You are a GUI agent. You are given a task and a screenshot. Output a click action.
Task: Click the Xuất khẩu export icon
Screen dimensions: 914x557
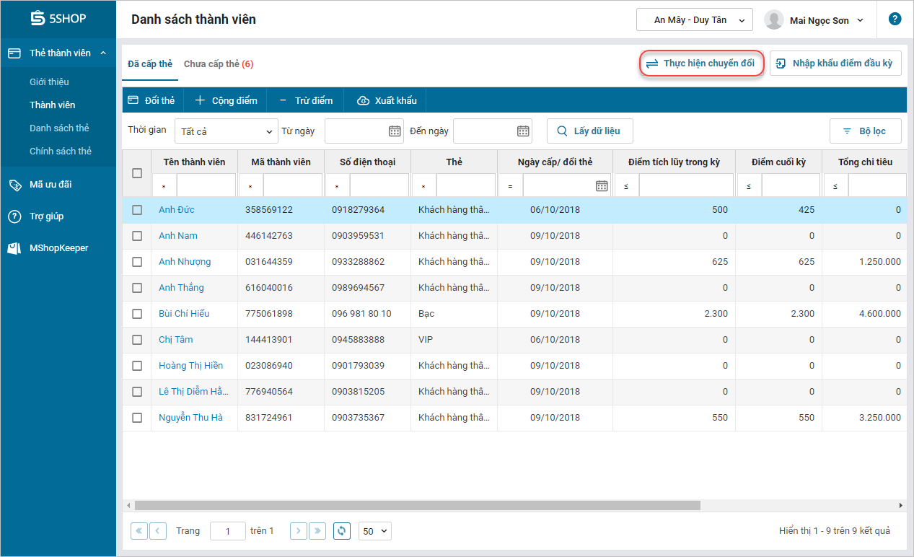coord(364,100)
